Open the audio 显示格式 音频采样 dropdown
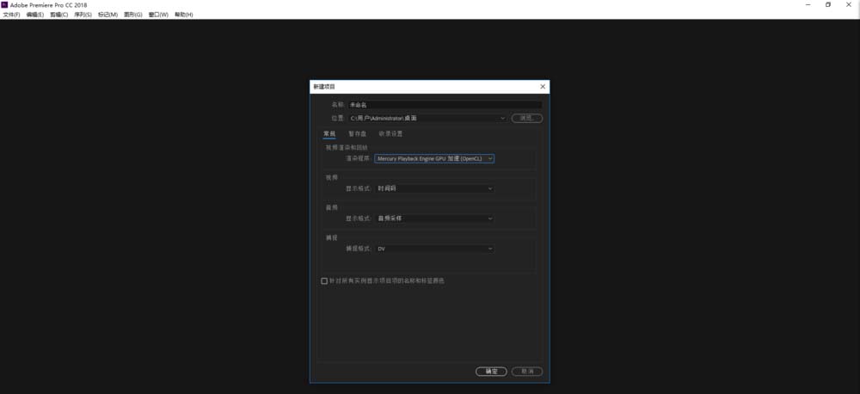Image resolution: width=860 pixels, height=394 pixels. pyautogui.click(x=434, y=219)
